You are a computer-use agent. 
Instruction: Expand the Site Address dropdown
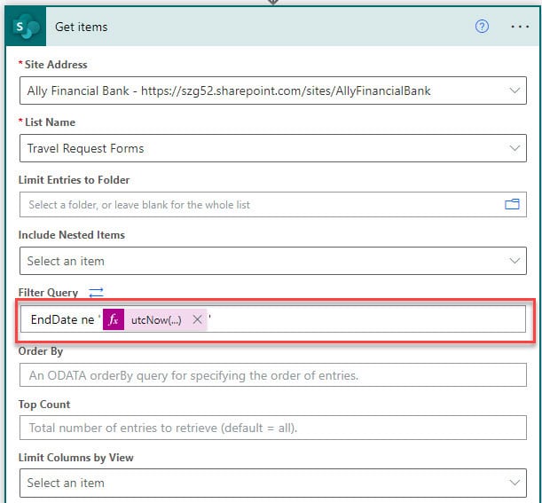tap(515, 90)
